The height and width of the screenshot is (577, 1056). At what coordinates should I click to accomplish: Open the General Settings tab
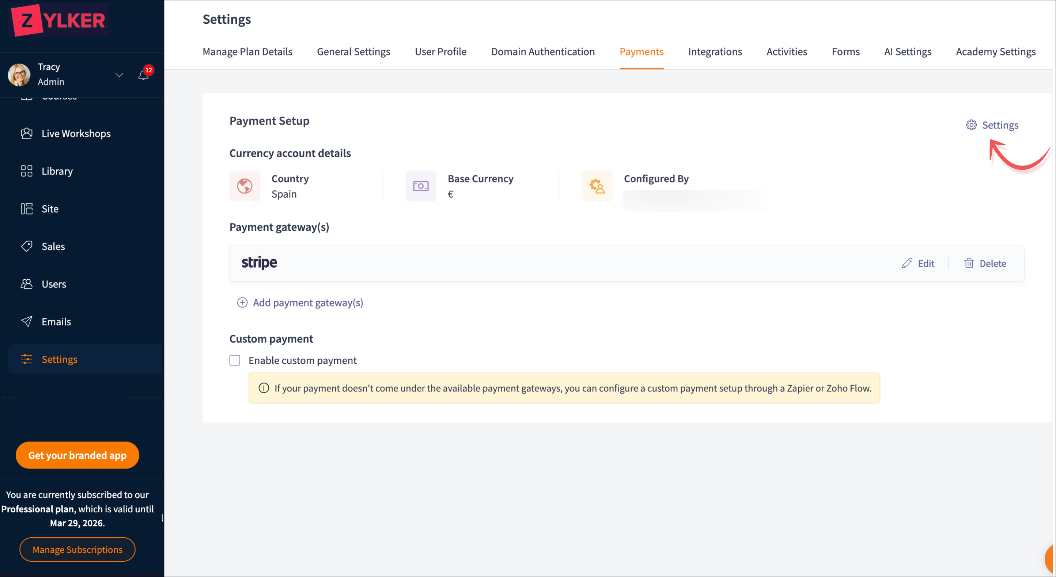353,51
